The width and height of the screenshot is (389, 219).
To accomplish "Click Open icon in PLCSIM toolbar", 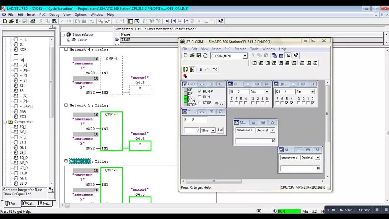I will 192,55.
